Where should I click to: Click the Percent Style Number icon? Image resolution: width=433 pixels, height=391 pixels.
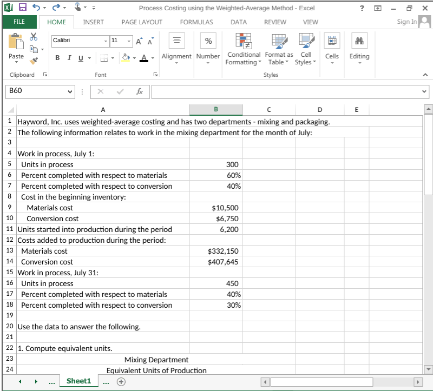[x=208, y=41]
